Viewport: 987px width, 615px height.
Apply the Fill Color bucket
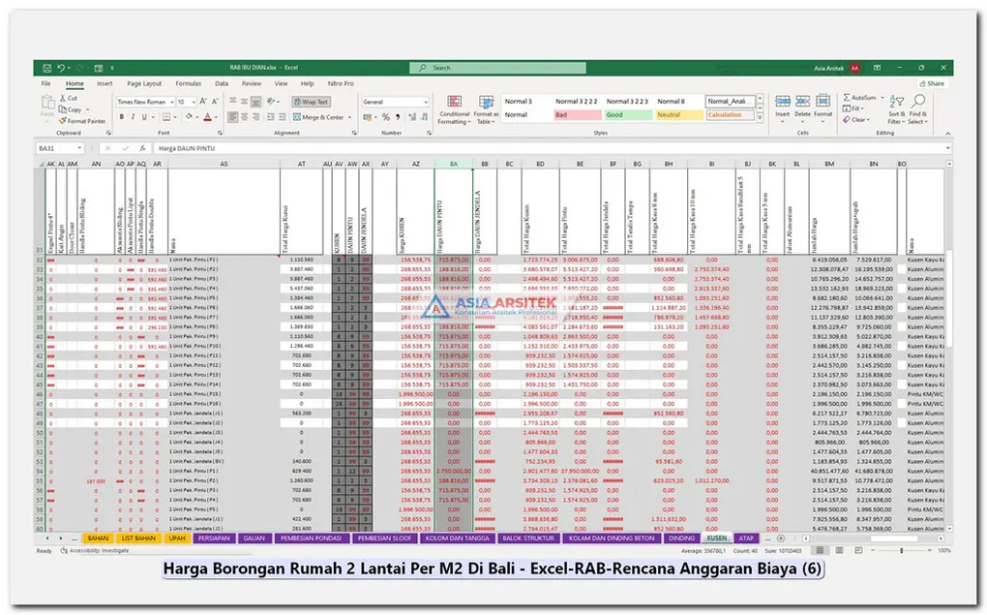189,117
